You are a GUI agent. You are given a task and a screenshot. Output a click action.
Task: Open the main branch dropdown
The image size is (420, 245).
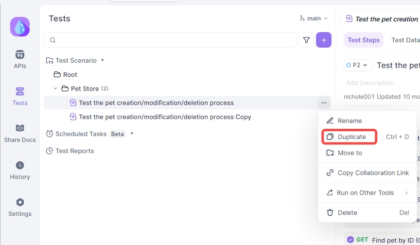point(314,18)
